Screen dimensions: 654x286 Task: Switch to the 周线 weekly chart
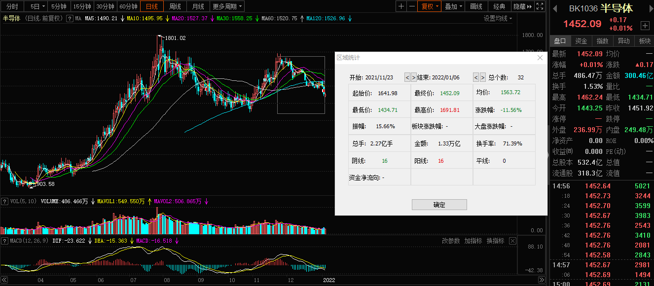[175, 6]
